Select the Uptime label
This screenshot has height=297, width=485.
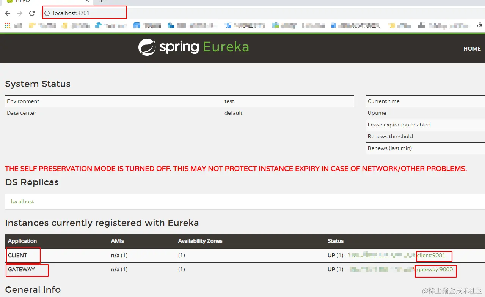coord(377,113)
